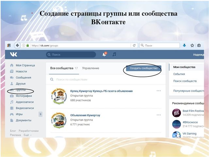209x157 pixels.
Task: Open three-dots menu for Купец Кумертау group
Action: pos(159,91)
